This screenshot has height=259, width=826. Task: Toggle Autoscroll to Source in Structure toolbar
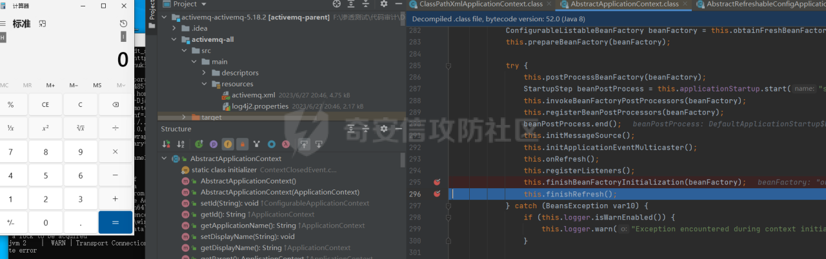303,144
